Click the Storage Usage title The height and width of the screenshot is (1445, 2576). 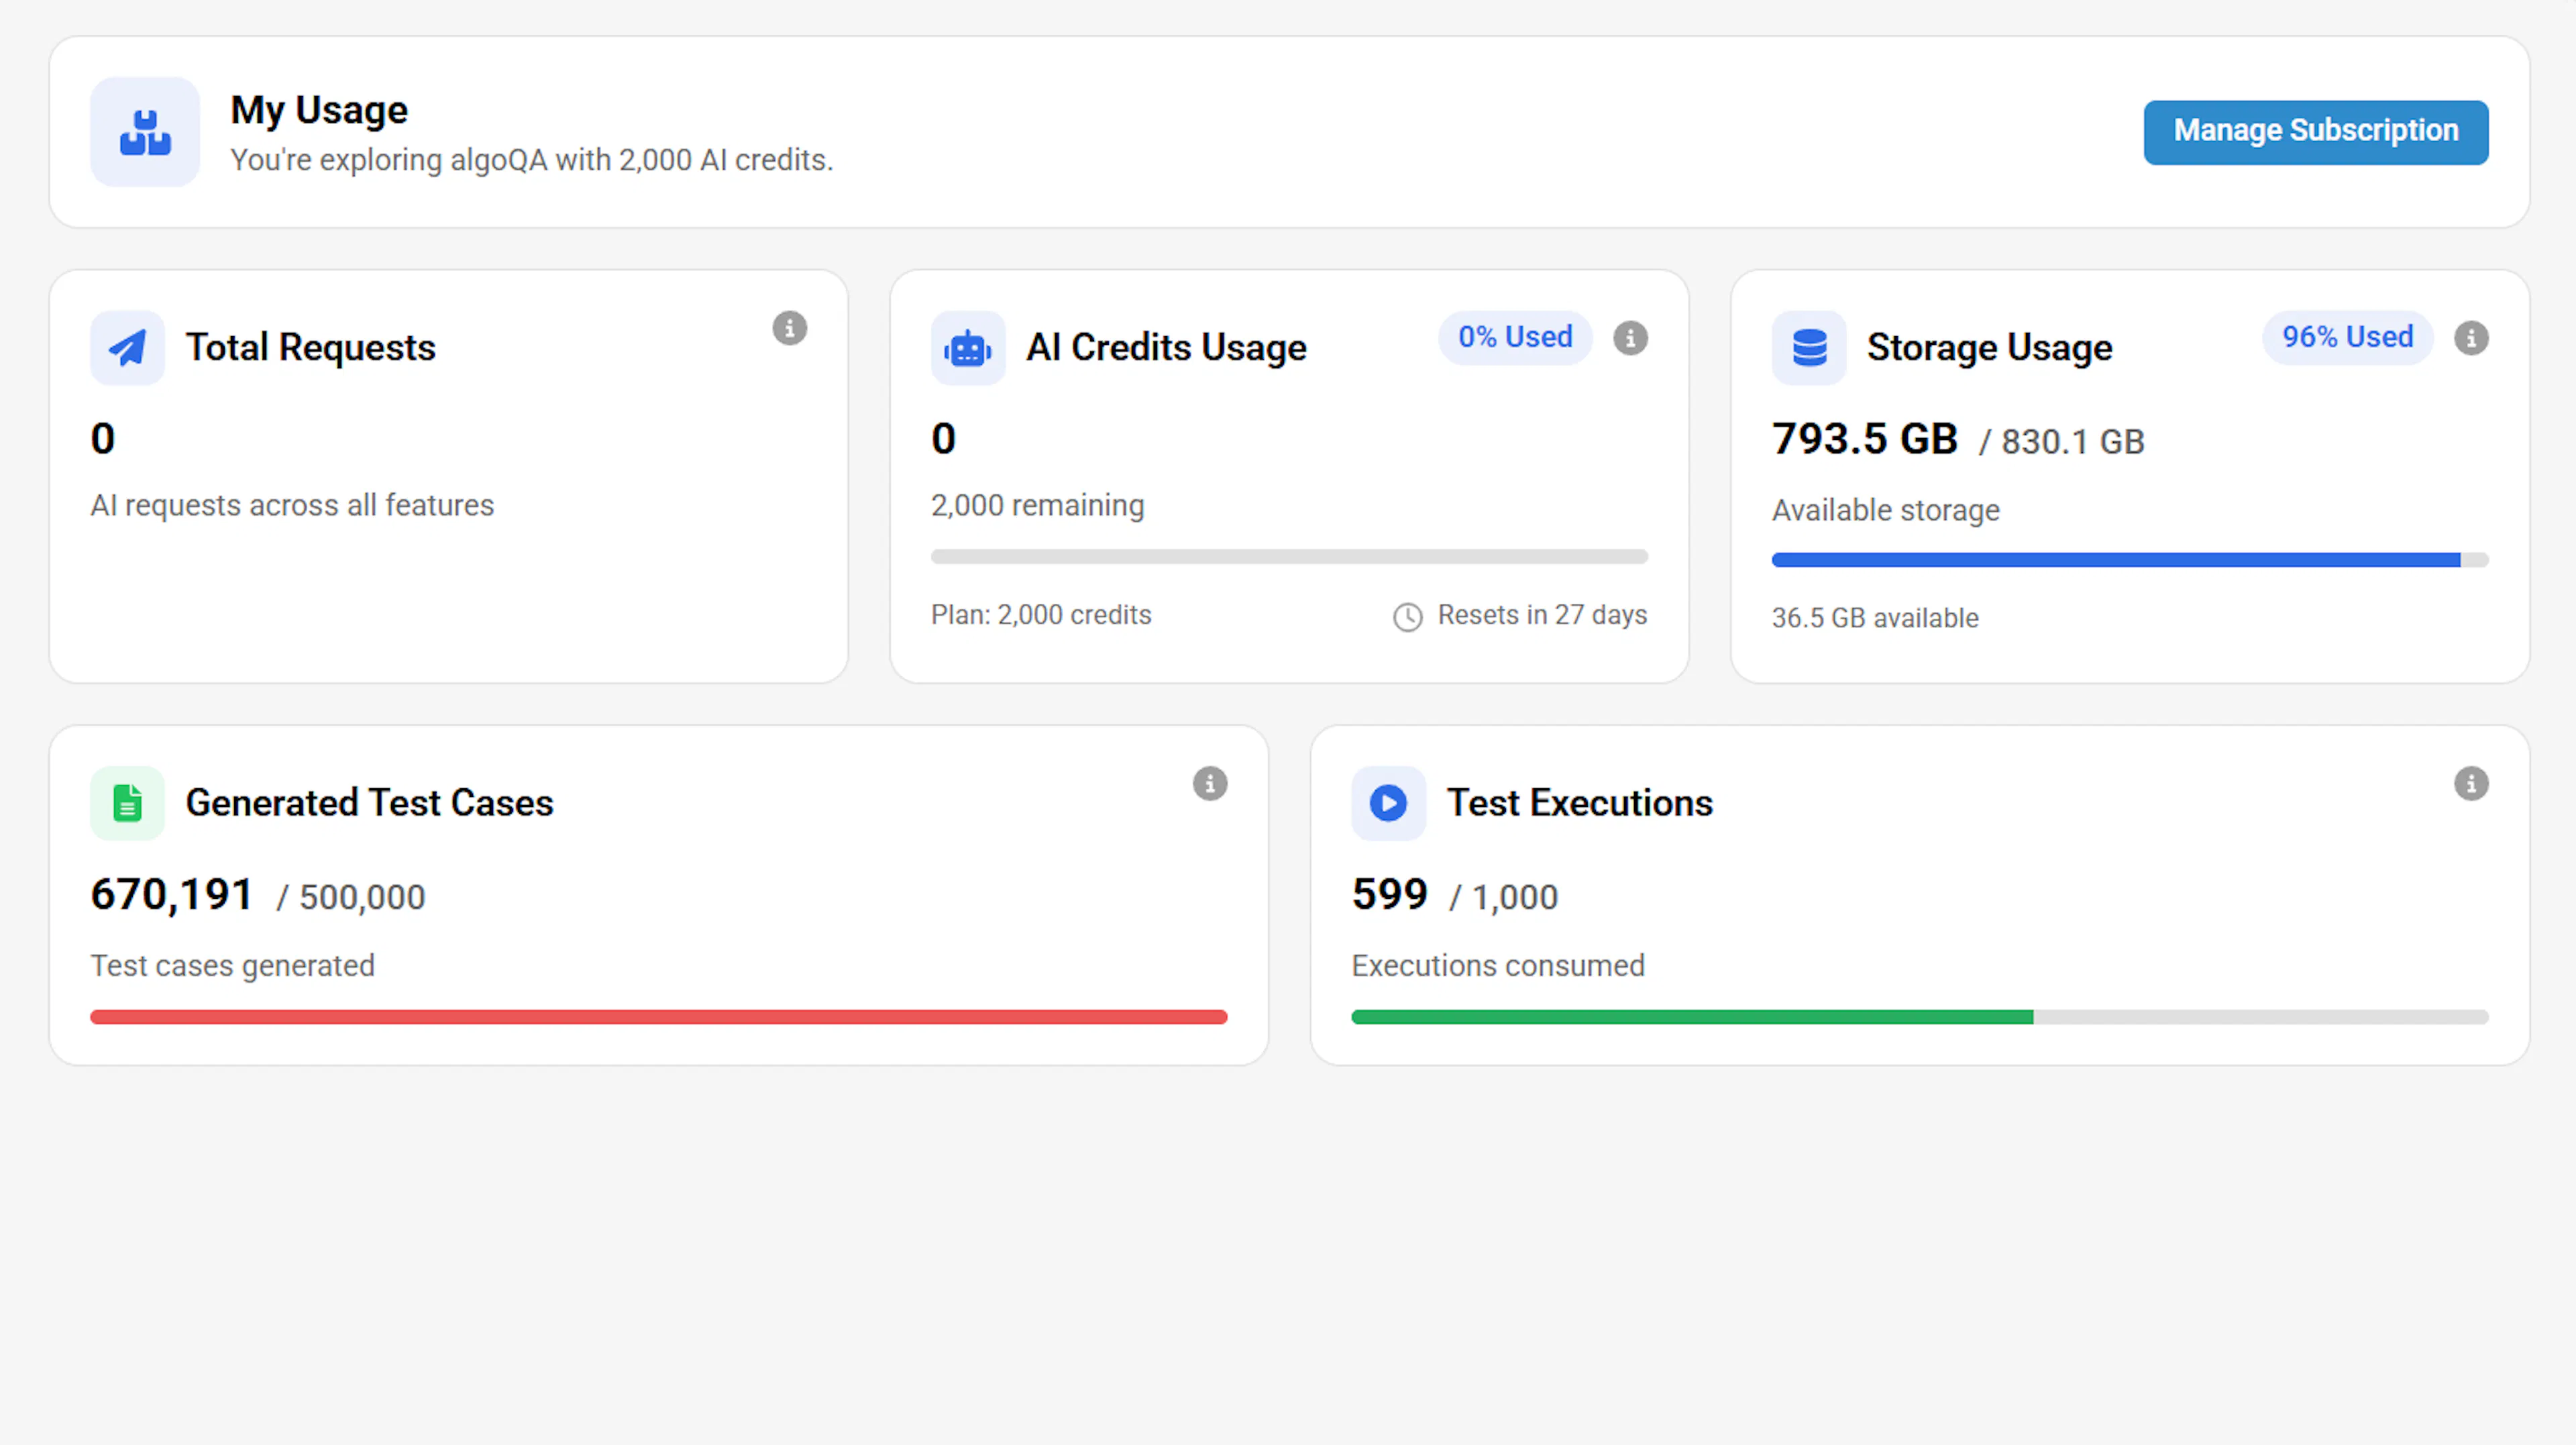(x=1989, y=348)
